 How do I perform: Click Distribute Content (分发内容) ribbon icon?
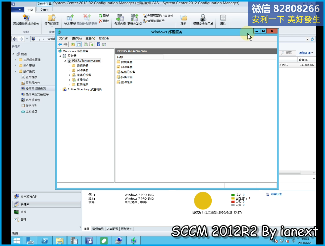pos(120,20)
